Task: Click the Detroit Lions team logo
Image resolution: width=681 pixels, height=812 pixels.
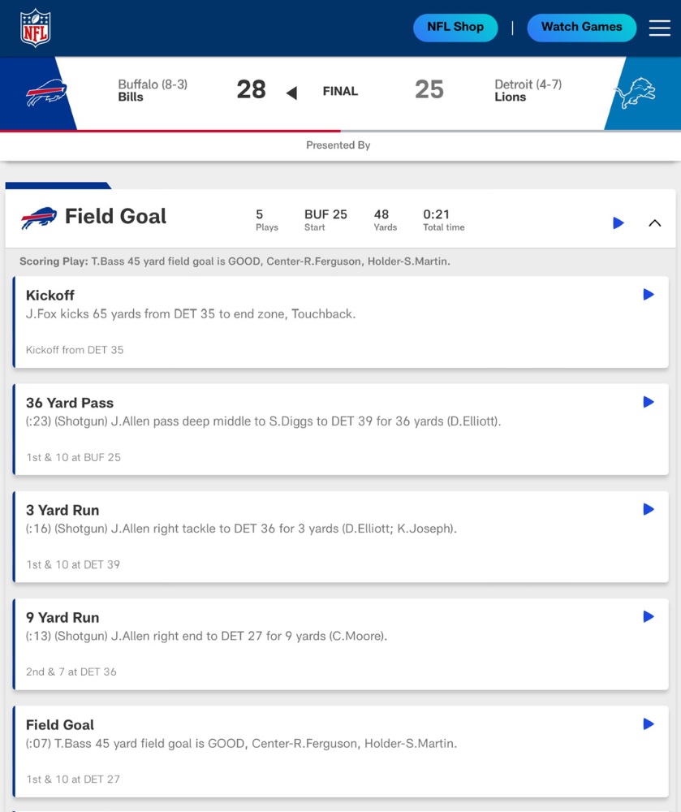Action: (x=635, y=93)
